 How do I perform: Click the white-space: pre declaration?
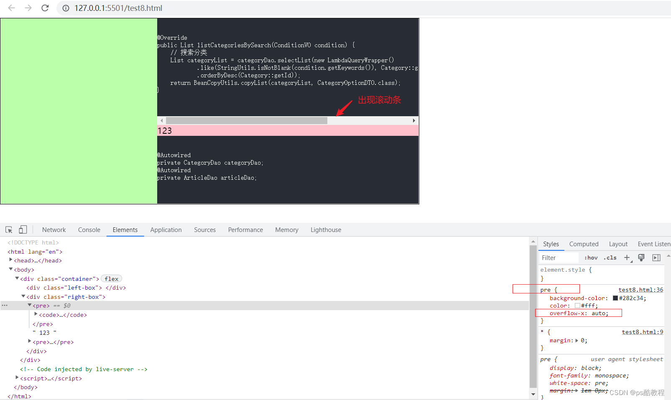(579, 383)
